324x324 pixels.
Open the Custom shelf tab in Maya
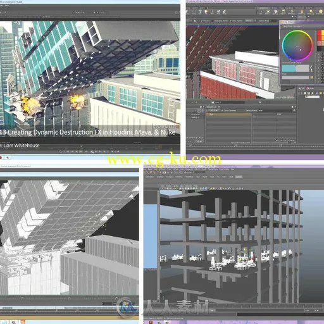point(239,177)
